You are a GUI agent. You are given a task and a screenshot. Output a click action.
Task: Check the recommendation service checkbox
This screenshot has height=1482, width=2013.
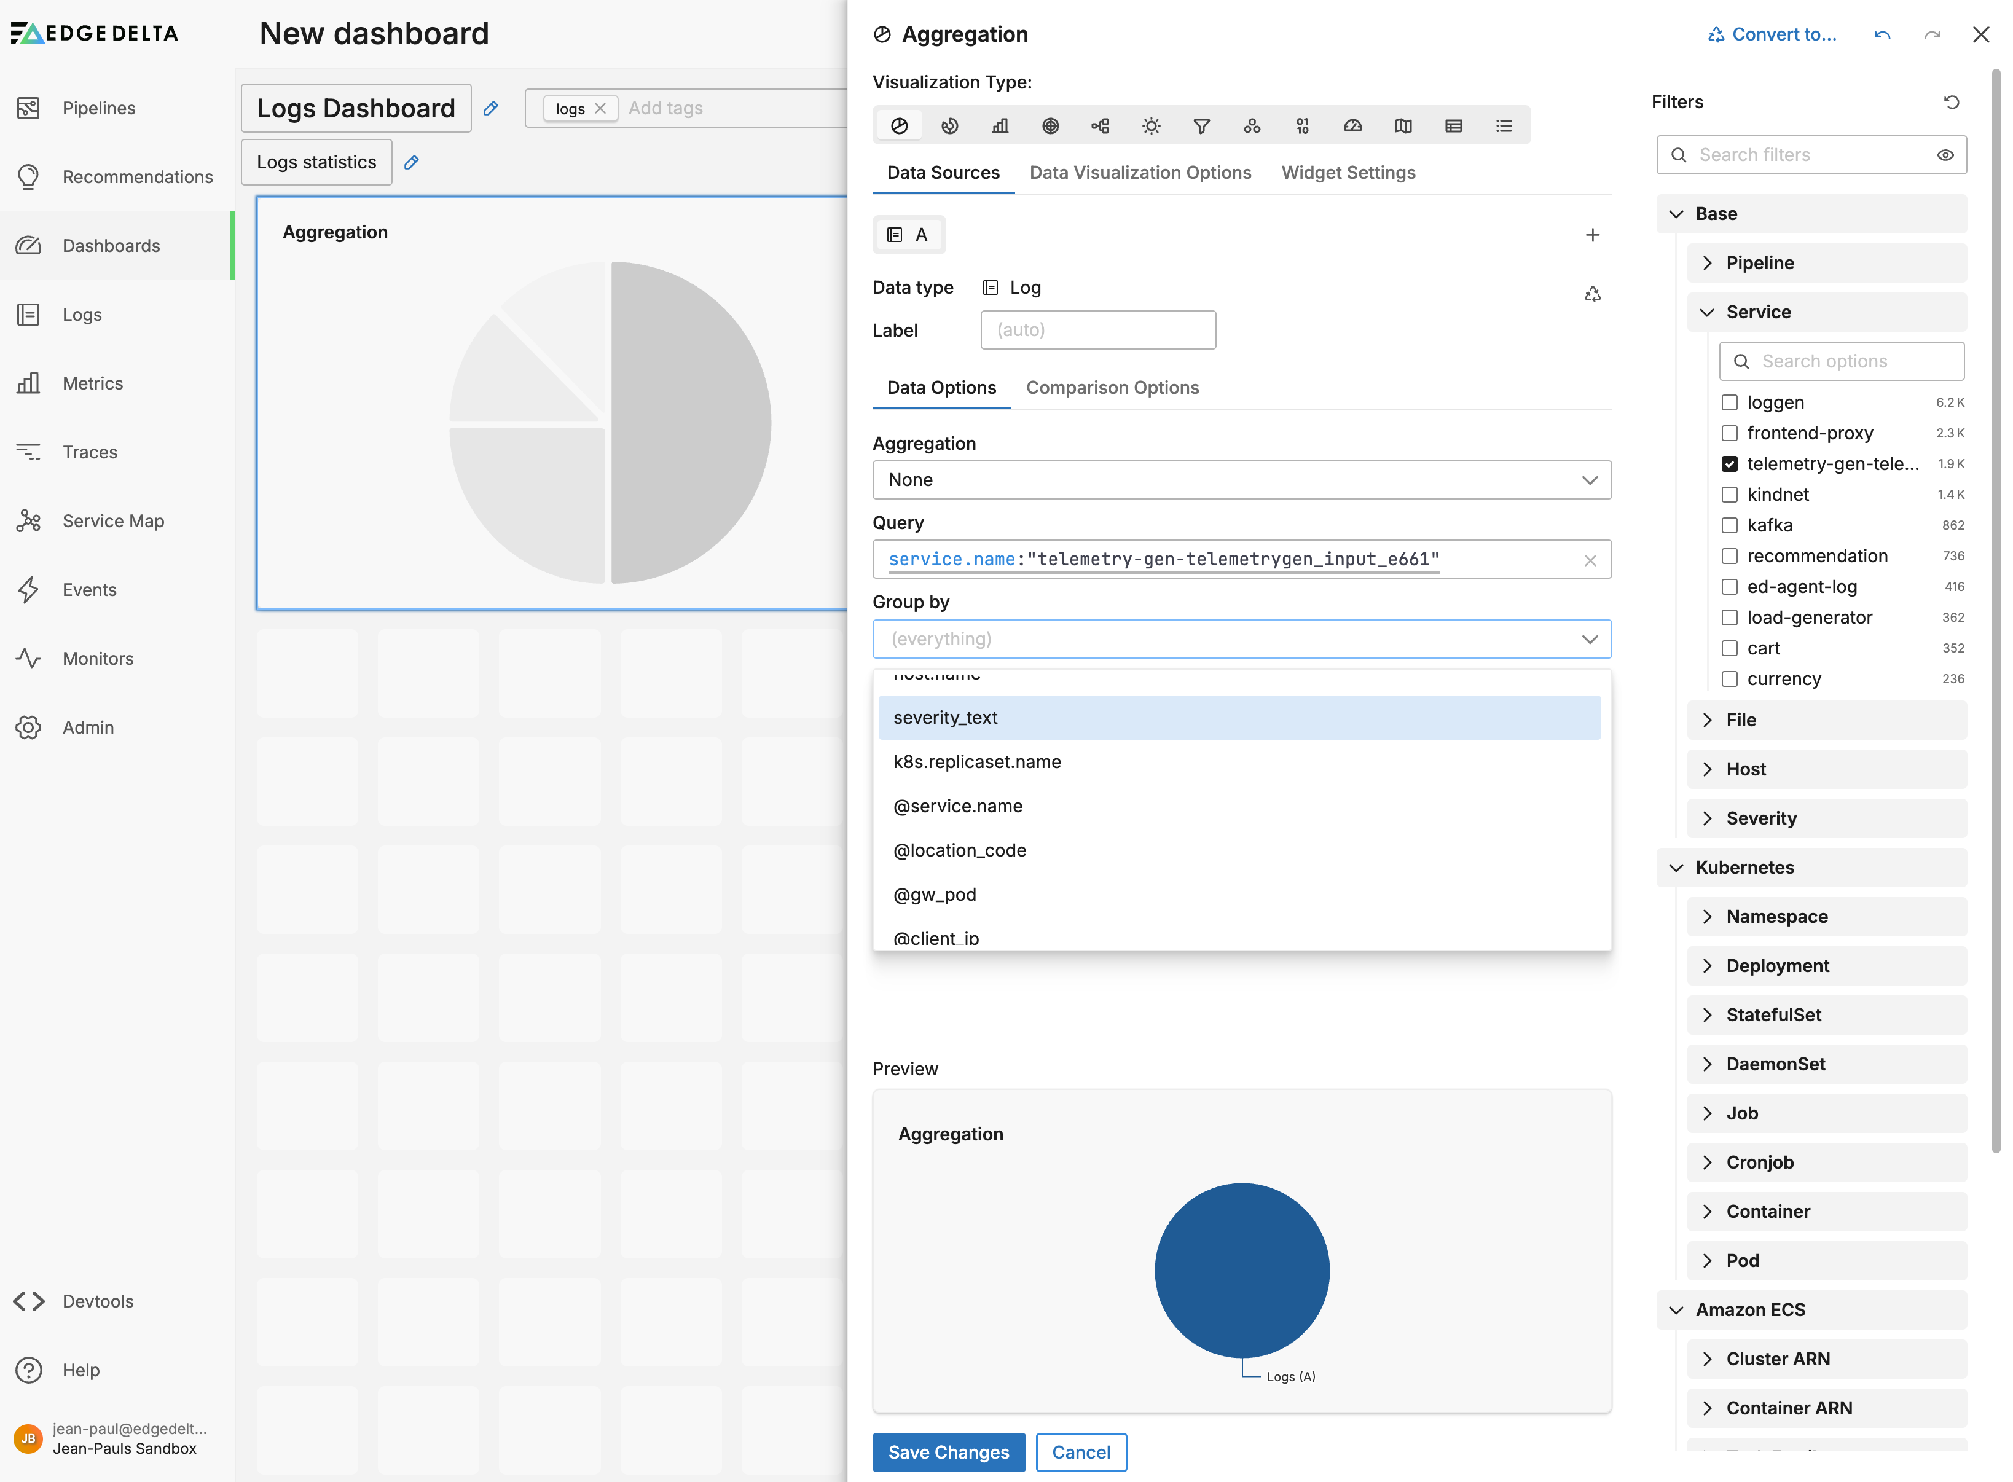[x=1730, y=556]
